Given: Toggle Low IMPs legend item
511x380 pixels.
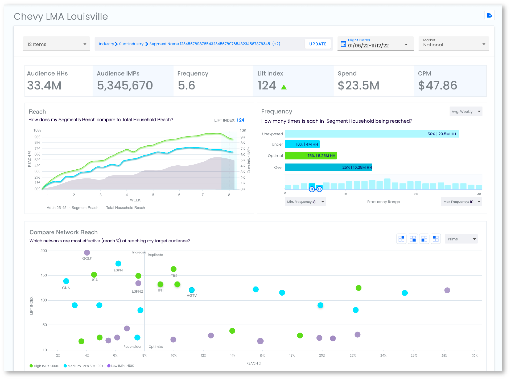Looking at the screenshot, I should tap(121, 366).
